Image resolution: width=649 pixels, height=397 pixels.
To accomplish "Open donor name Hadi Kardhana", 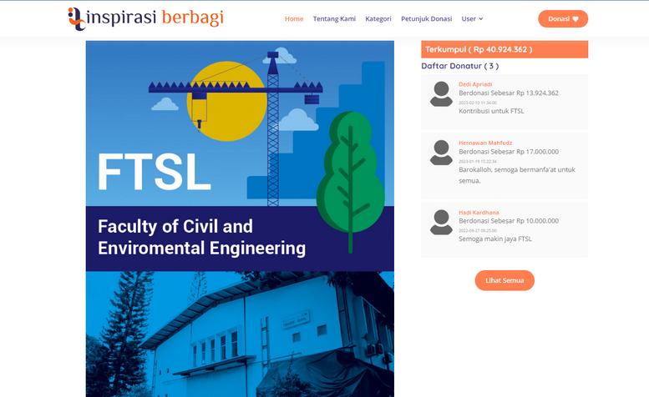I will pos(479,213).
